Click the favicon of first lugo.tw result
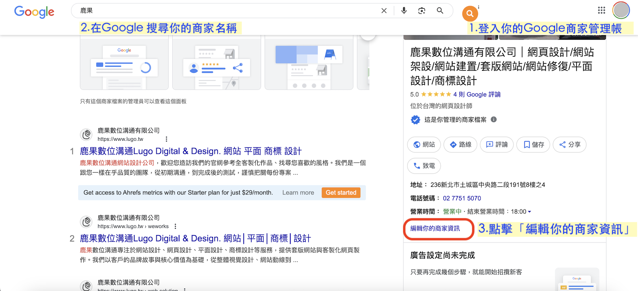 pyautogui.click(x=87, y=135)
